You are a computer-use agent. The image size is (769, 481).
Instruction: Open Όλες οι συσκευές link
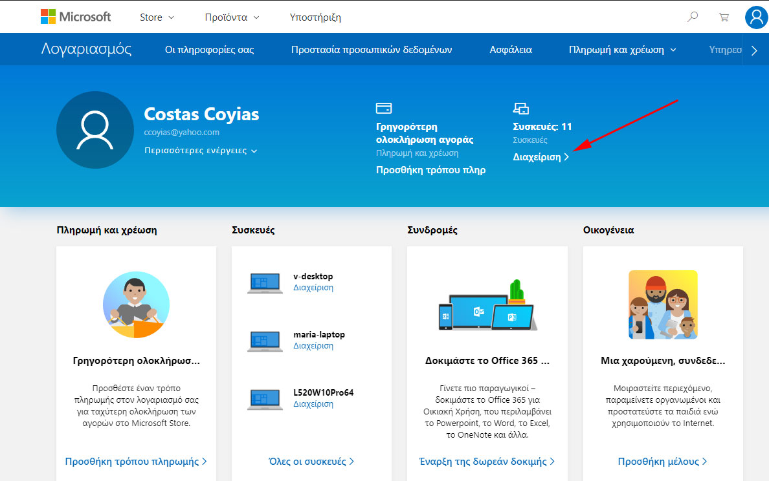click(x=311, y=462)
